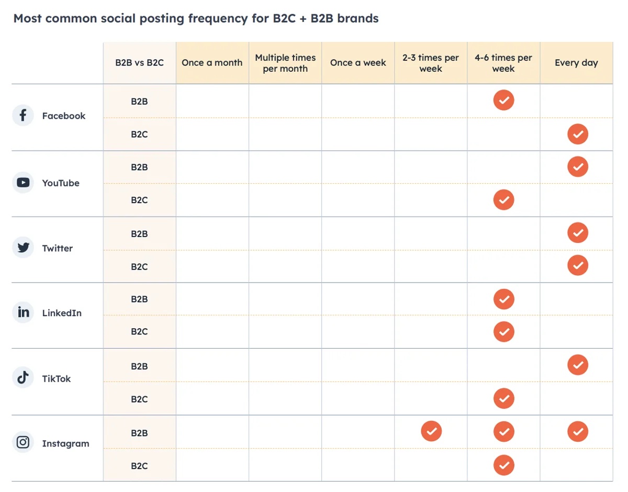Screen dimensions: 628x492
Task: Click the 'Once a week' column header
Action: [x=358, y=63]
